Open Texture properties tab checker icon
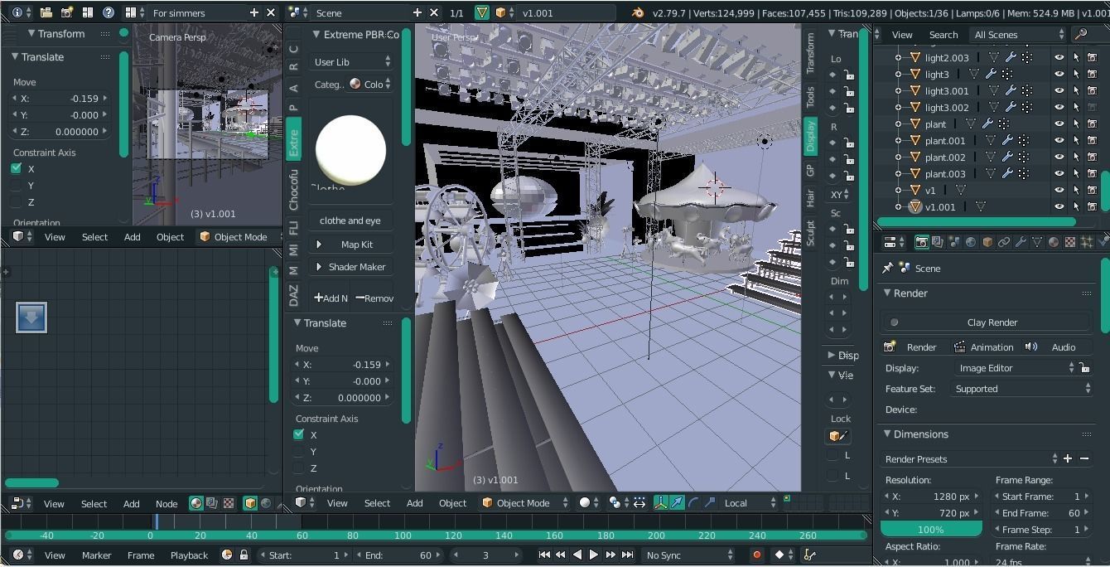This screenshot has width=1110, height=567. (1070, 242)
